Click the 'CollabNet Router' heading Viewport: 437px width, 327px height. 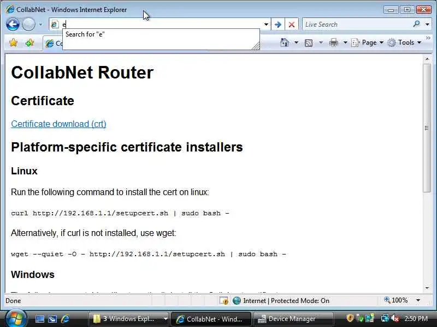82,72
